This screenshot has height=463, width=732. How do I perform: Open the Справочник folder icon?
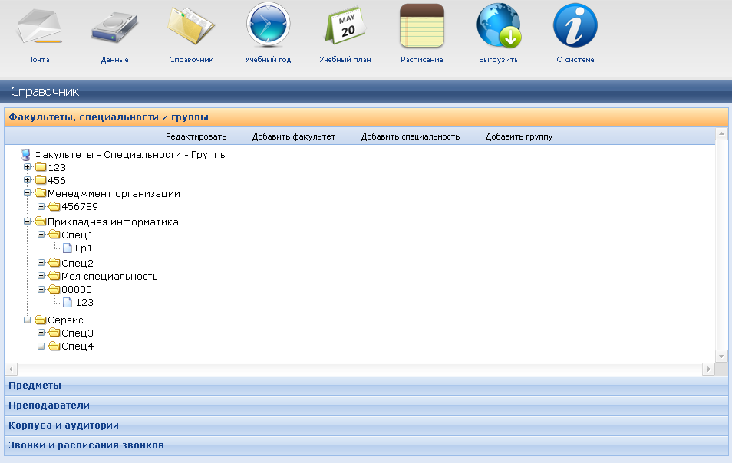pos(191,26)
